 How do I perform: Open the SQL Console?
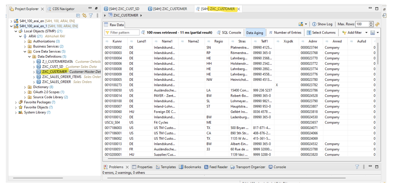tap(229, 33)
